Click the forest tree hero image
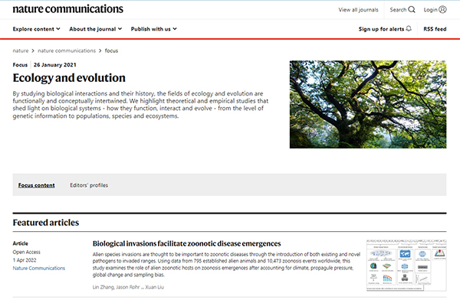The image size is (460, 300). [368, 104]
